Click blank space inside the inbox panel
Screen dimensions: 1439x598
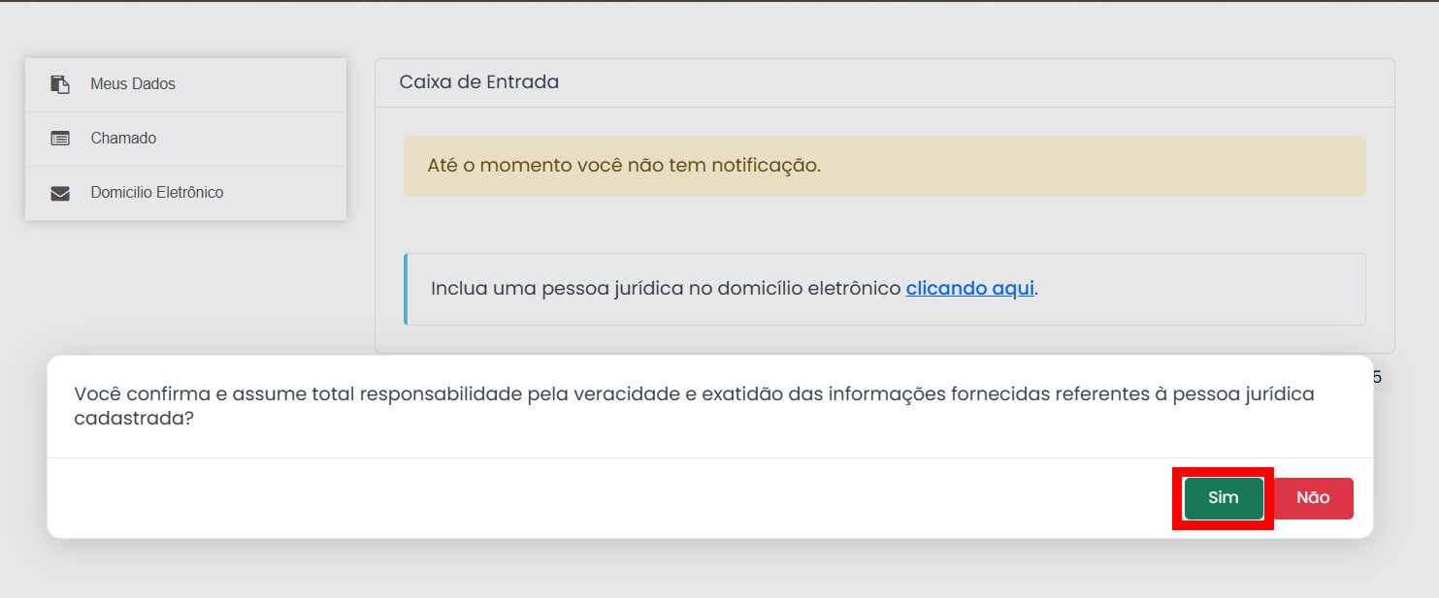coord(884,225)
